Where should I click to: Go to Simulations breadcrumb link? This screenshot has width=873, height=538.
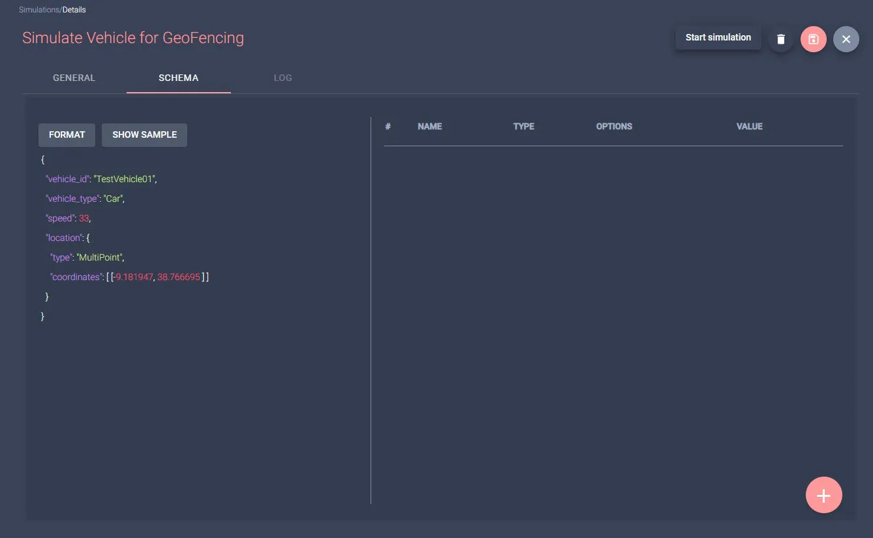(x=39, y=10)
